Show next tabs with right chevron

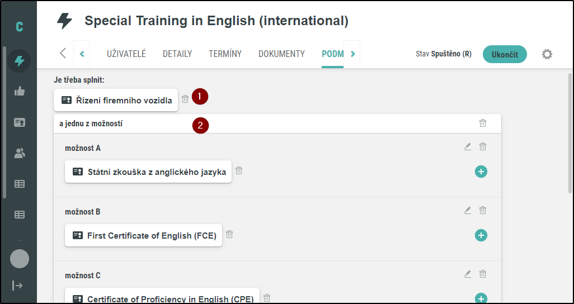click(x=352, y=54)
